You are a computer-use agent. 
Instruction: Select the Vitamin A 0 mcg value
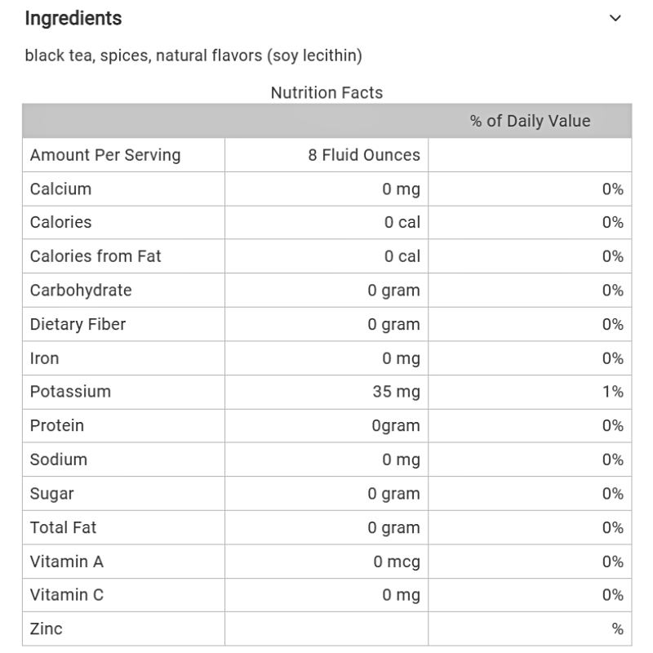tap(398, 562)
